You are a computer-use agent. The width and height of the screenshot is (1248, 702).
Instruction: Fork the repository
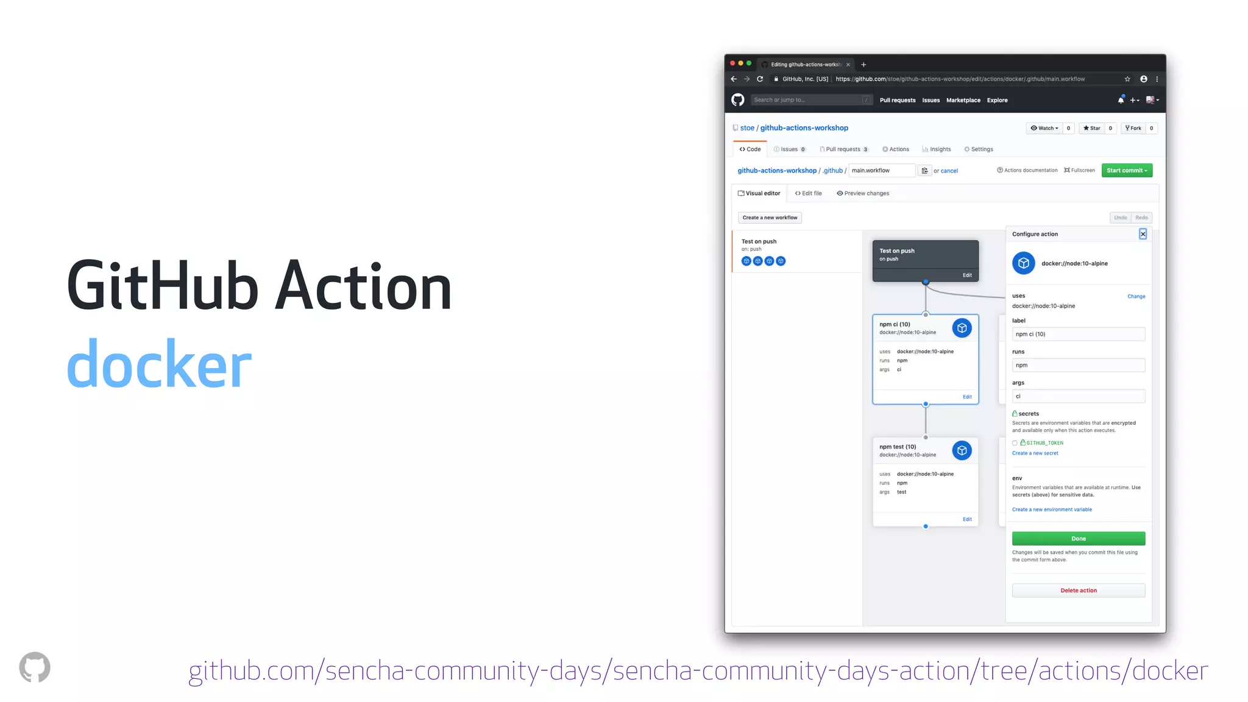click(x=1133, y=128)
